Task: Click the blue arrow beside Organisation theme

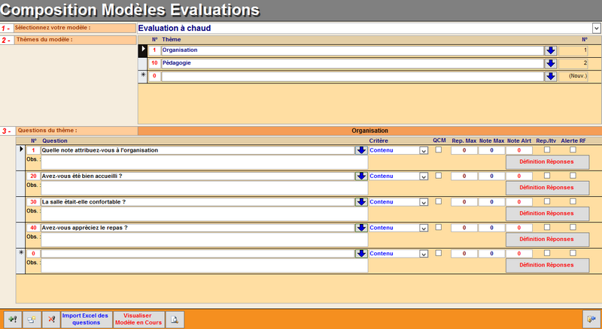Action: 550,50
